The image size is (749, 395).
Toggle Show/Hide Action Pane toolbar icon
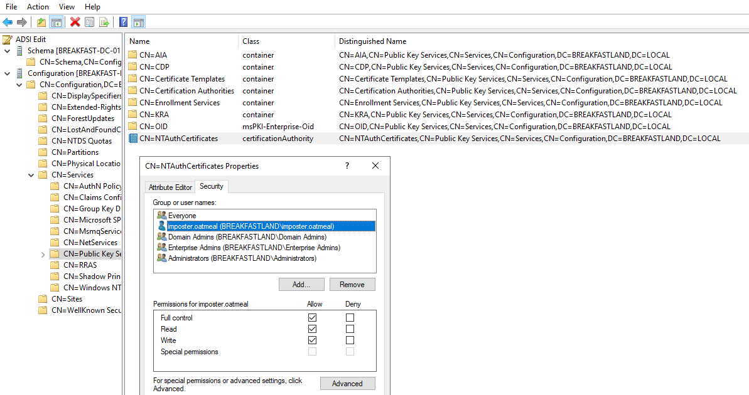pos(139,23)
